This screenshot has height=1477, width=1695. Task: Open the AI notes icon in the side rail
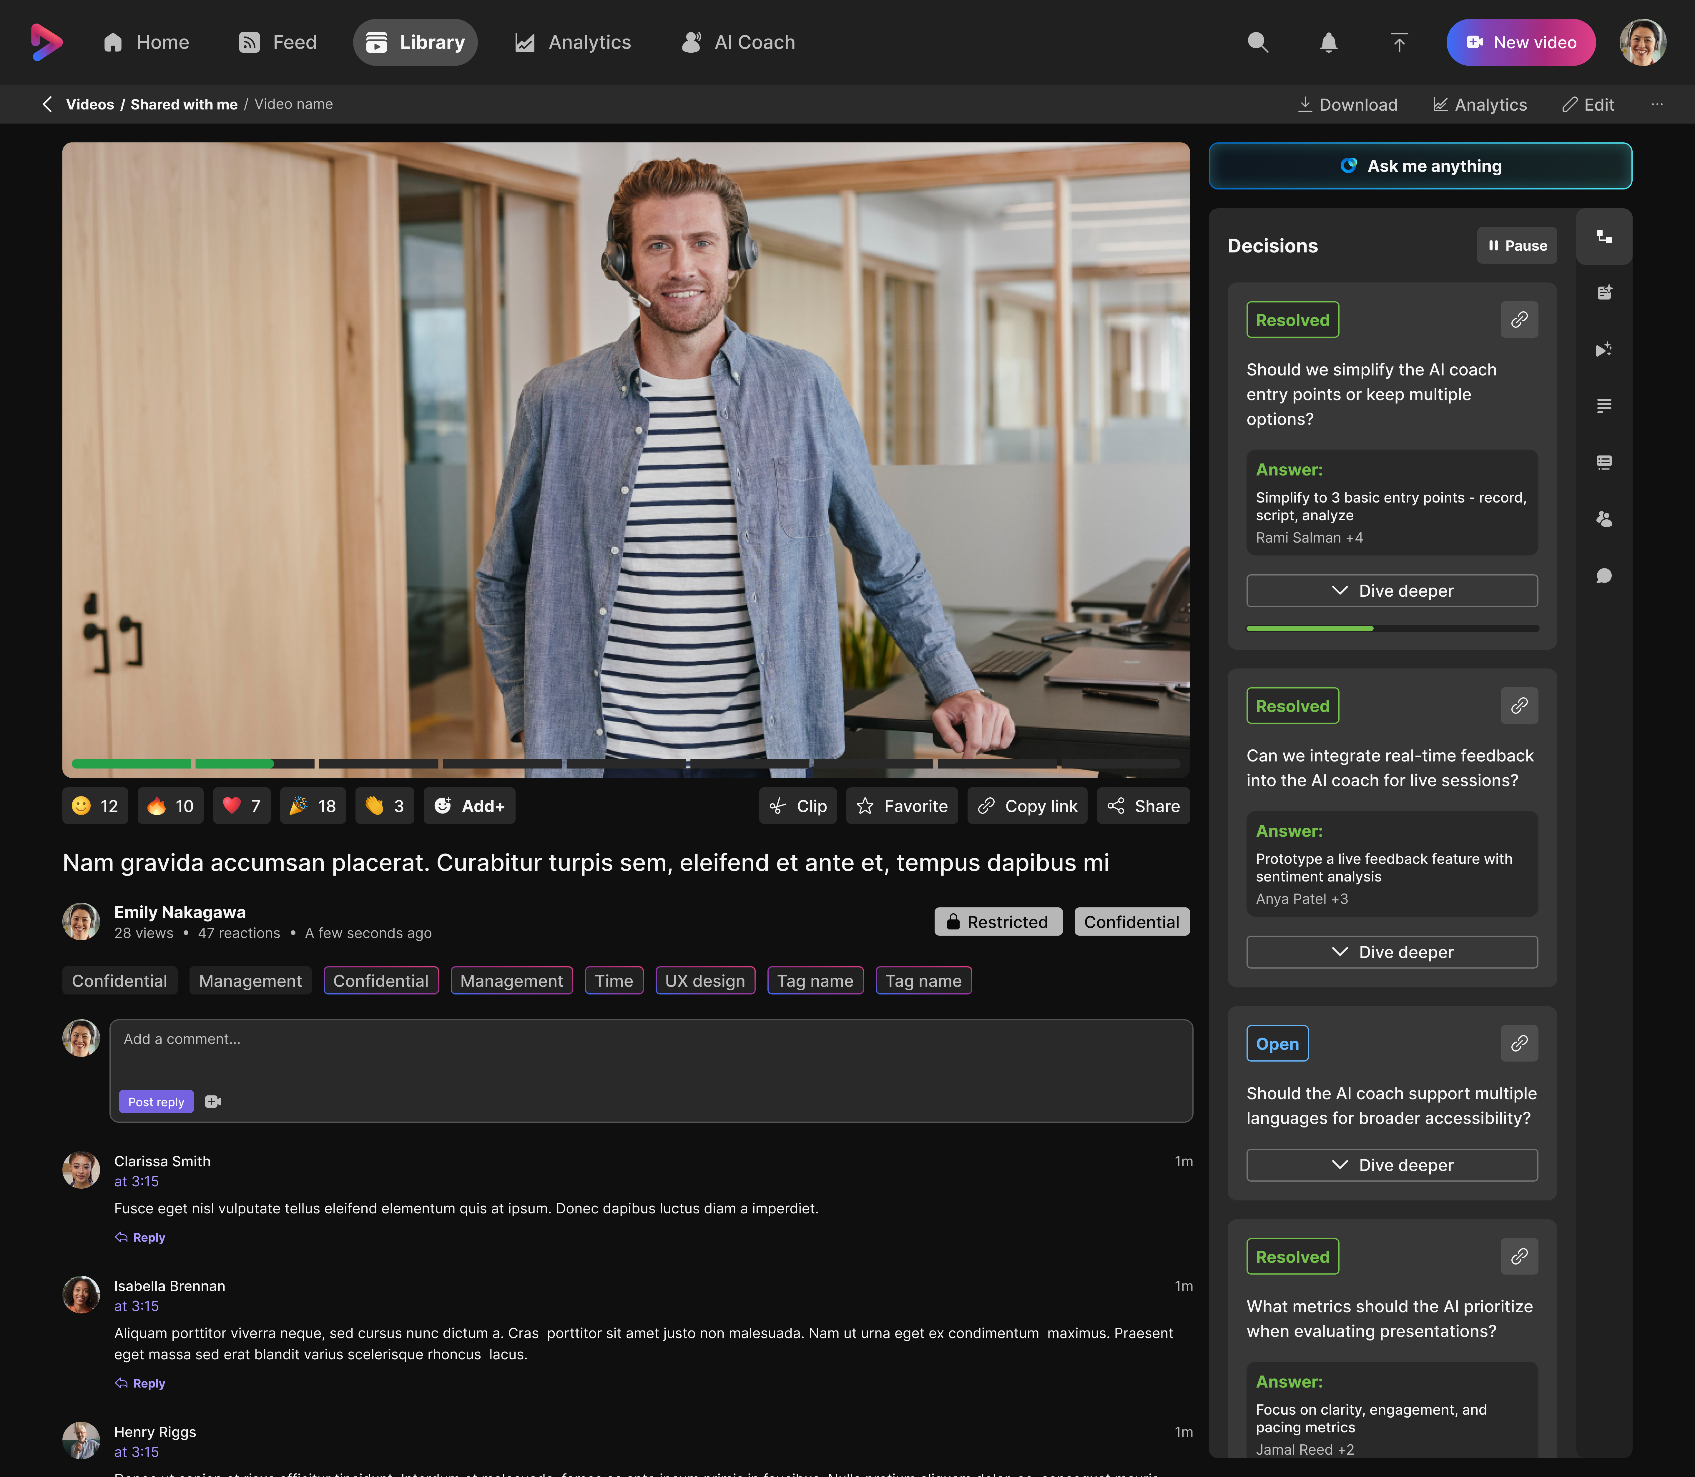[x=1604, y=292]
